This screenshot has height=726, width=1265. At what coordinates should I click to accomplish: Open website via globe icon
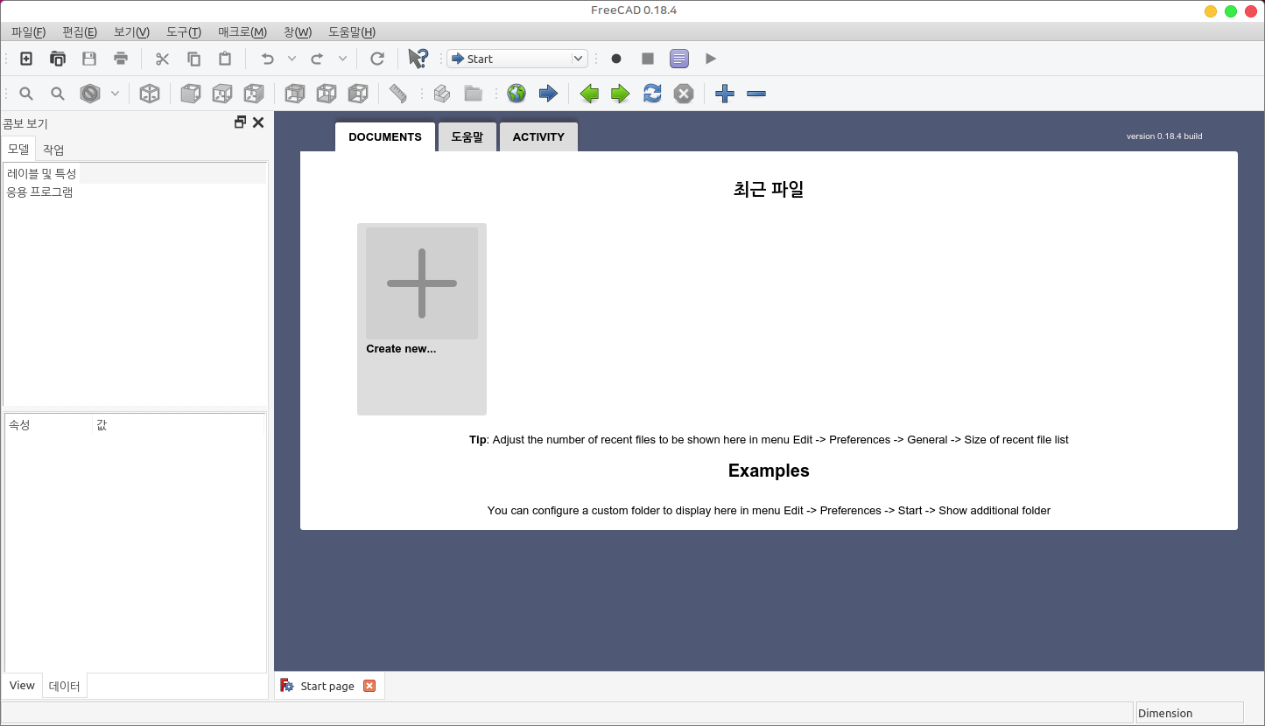[x=517, y=94]
